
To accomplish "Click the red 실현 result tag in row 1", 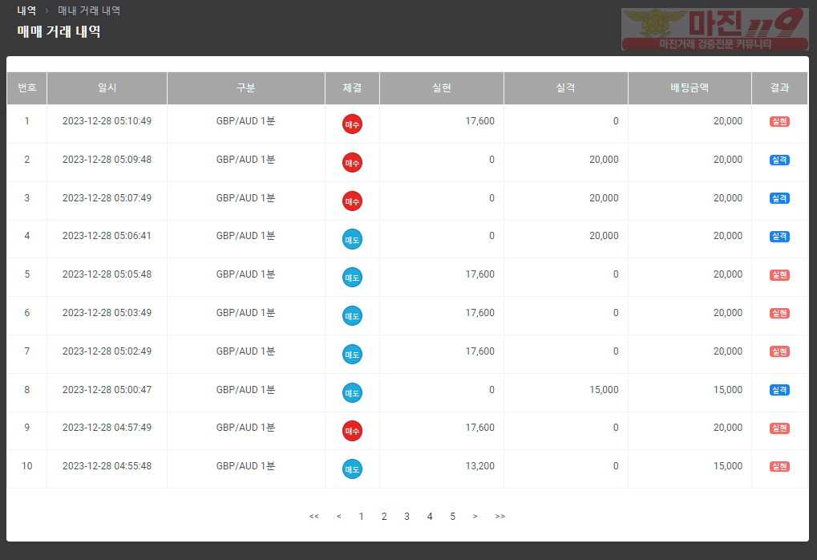I will pyautogui.click(x=779, y=121).
